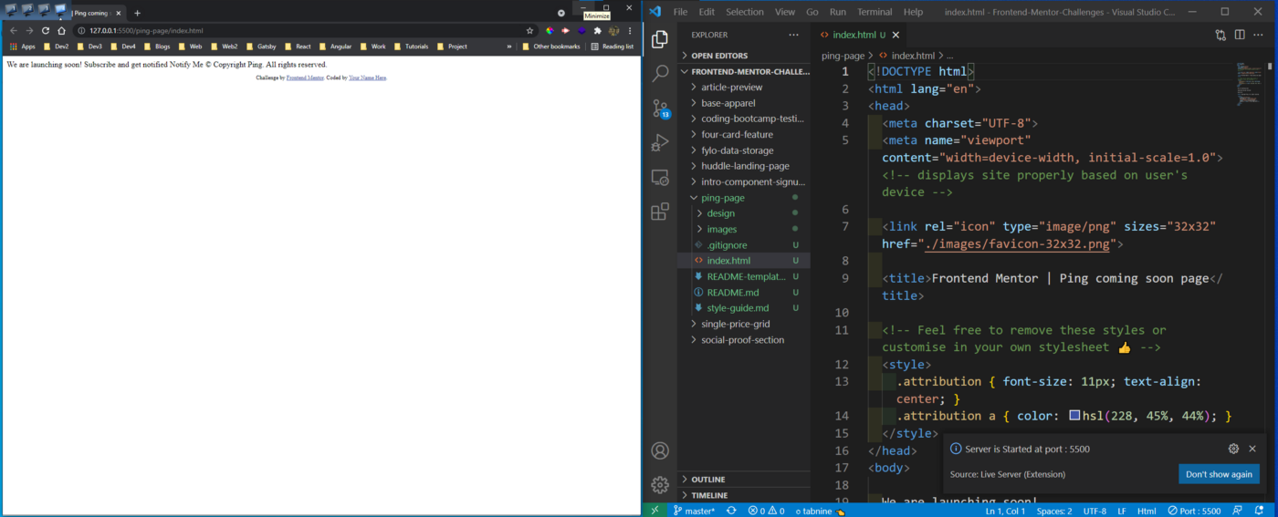
Task: Expand the OUTLINE section
Action: (743, 479)
